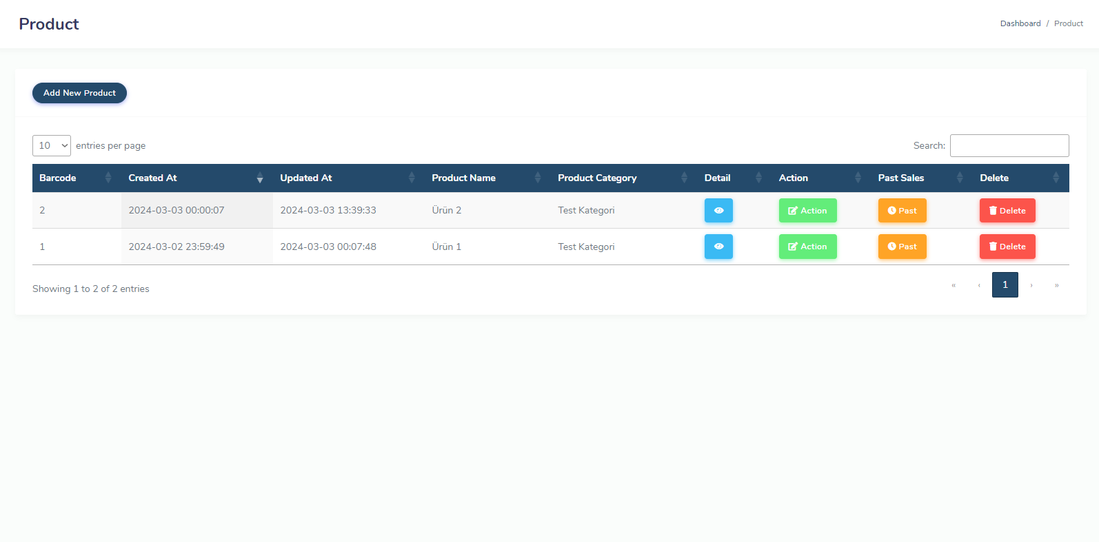
Task: Edit Ürün 1 with green Action button
Action: click(x=807, y=247)
